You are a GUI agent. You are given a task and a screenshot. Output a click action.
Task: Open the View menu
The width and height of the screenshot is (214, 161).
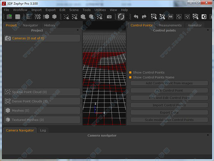coord(113,10)
